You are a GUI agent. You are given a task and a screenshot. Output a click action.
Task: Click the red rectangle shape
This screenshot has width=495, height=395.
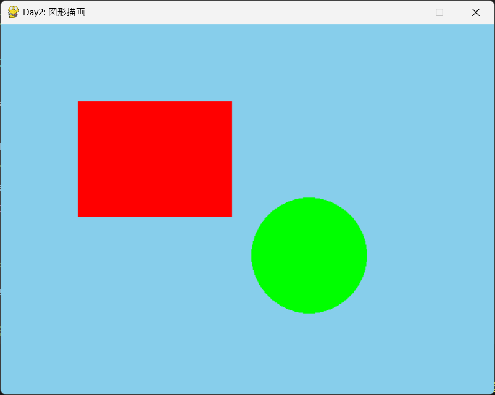155,159
